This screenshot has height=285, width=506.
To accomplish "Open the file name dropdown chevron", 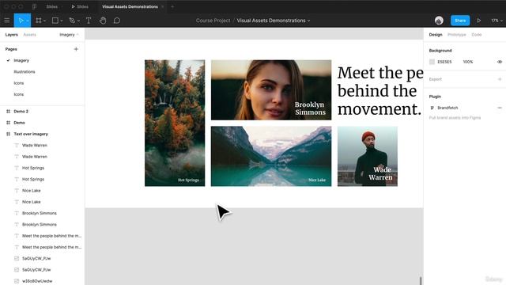I will click(309, 21).
